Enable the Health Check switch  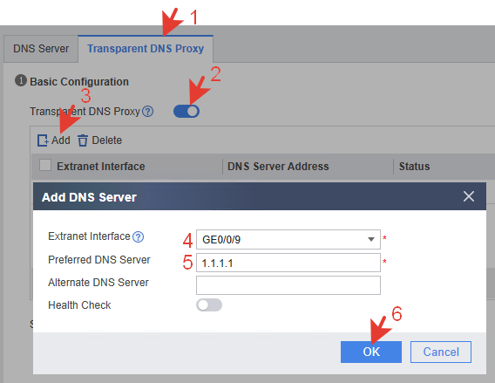[209, 305]
